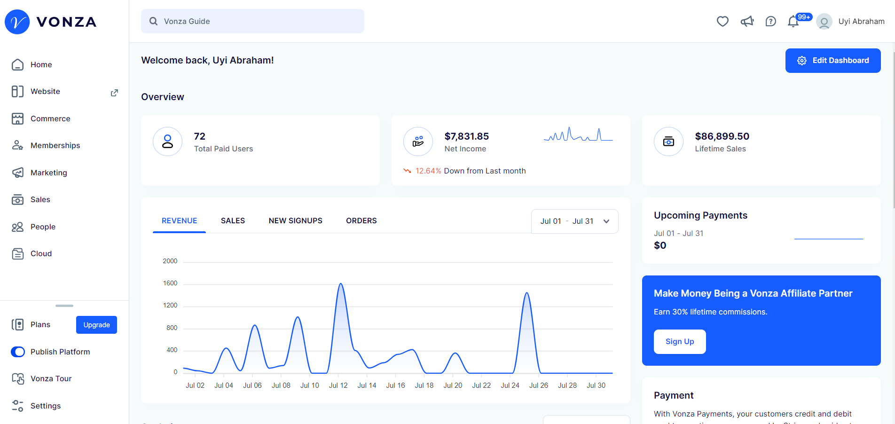Click the Net Income icon
895x424 pixels.
[418, 141]
